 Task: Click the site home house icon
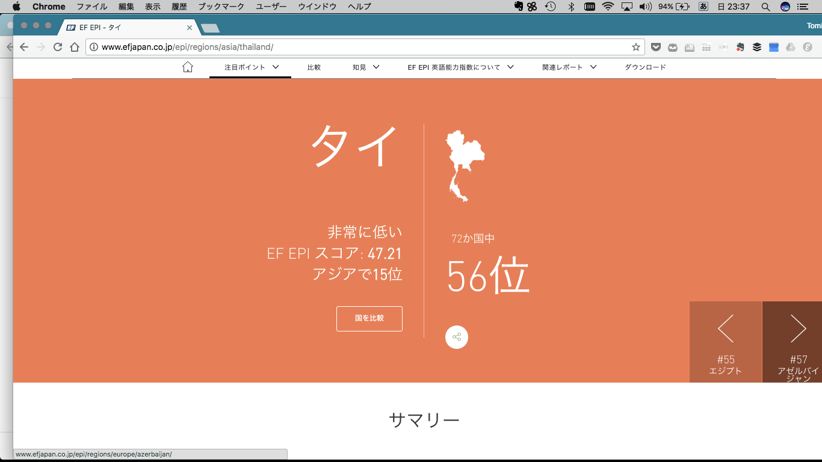click(188, 67)
